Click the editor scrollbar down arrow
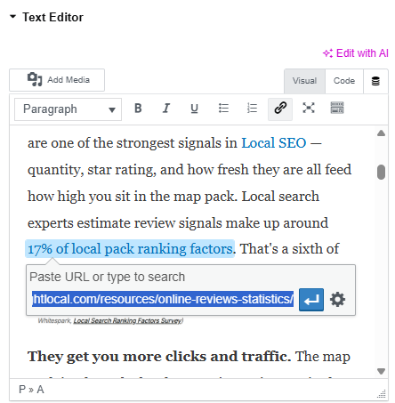 (x=381, y=371)
